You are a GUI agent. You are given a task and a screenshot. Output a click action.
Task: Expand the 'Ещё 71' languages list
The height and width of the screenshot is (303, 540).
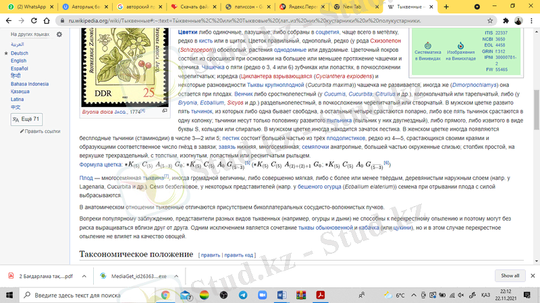(26, 119)
